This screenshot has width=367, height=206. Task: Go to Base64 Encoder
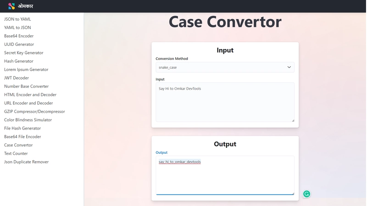point(19,36)
